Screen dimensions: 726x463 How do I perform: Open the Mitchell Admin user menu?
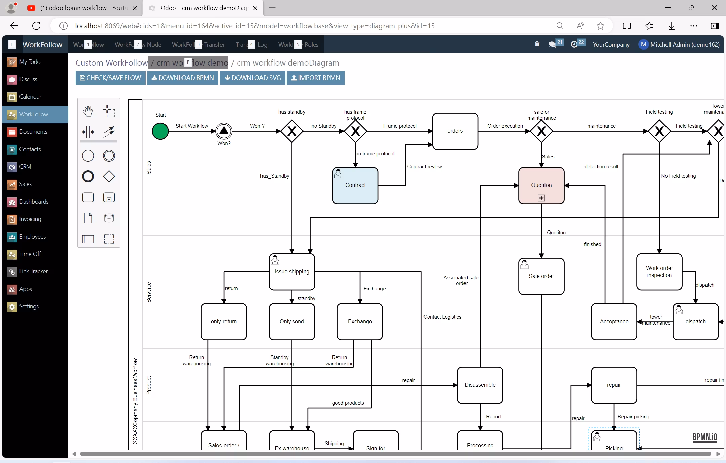click(679, 44)
